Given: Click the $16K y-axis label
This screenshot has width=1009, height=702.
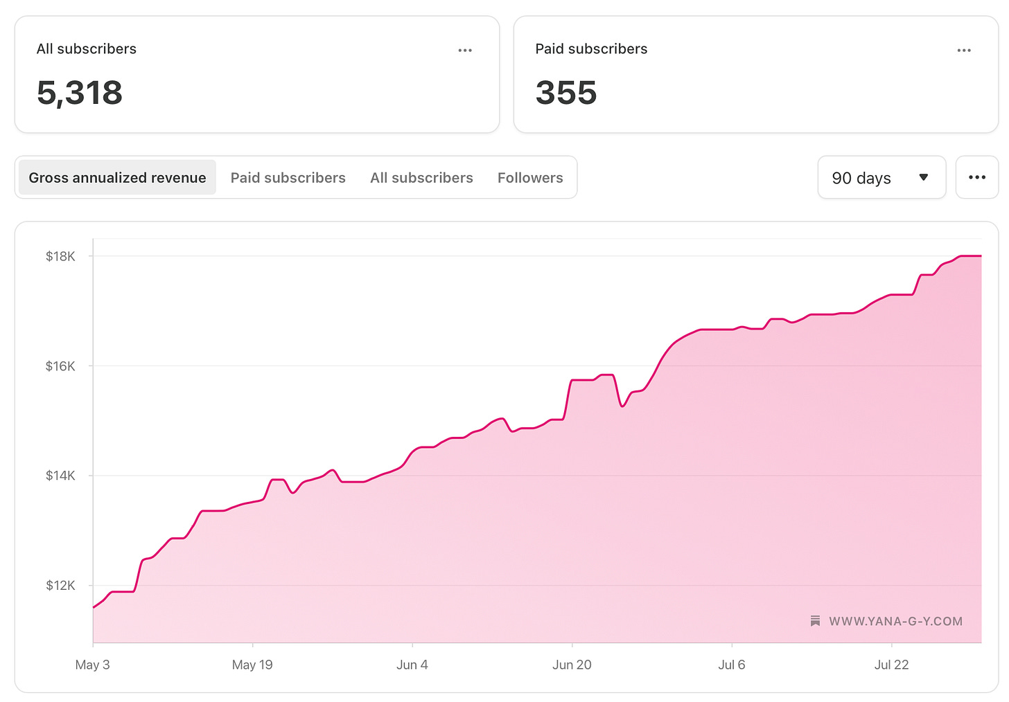Looking at the screenshot, I should tap(60, 366).
